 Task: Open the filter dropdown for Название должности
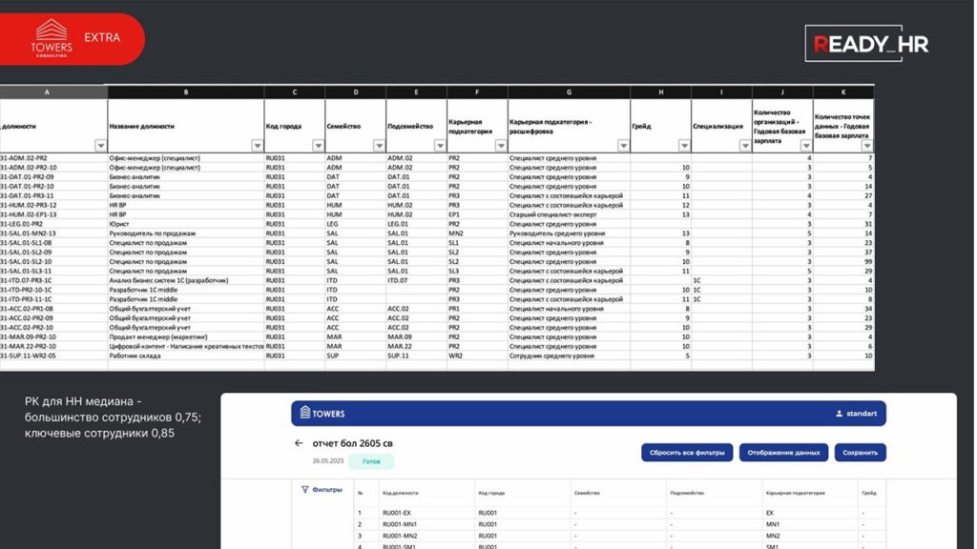pos(257,146)
